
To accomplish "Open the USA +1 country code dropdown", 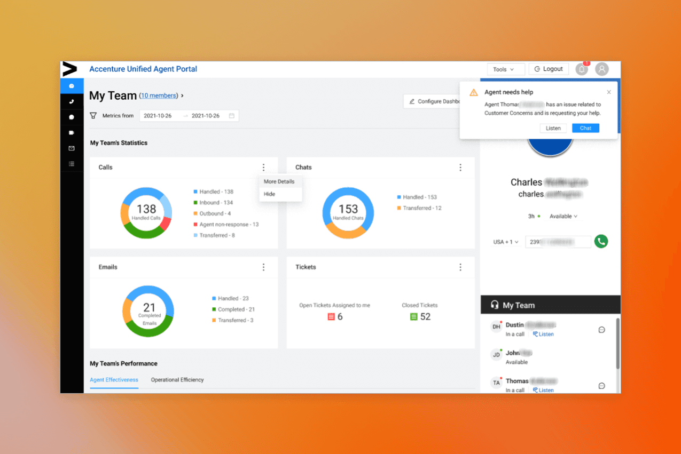I will point(506,242).
